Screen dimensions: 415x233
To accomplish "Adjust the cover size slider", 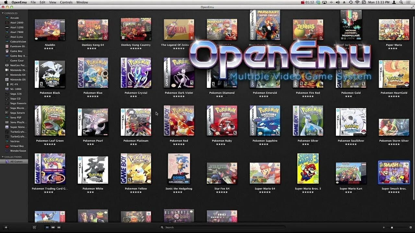I will pos(392,227).
